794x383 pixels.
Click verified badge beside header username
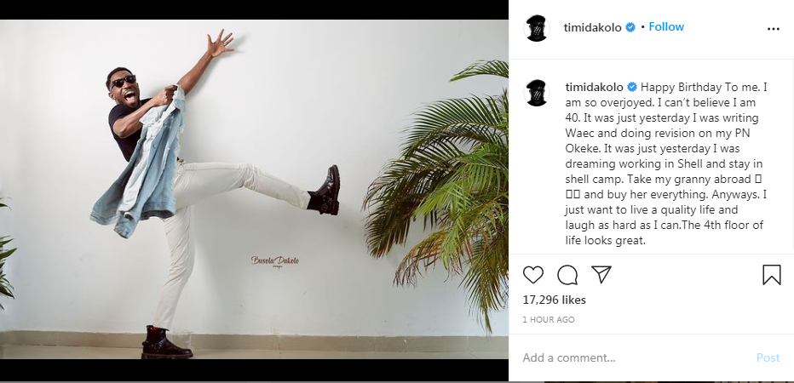pos(630,28)
